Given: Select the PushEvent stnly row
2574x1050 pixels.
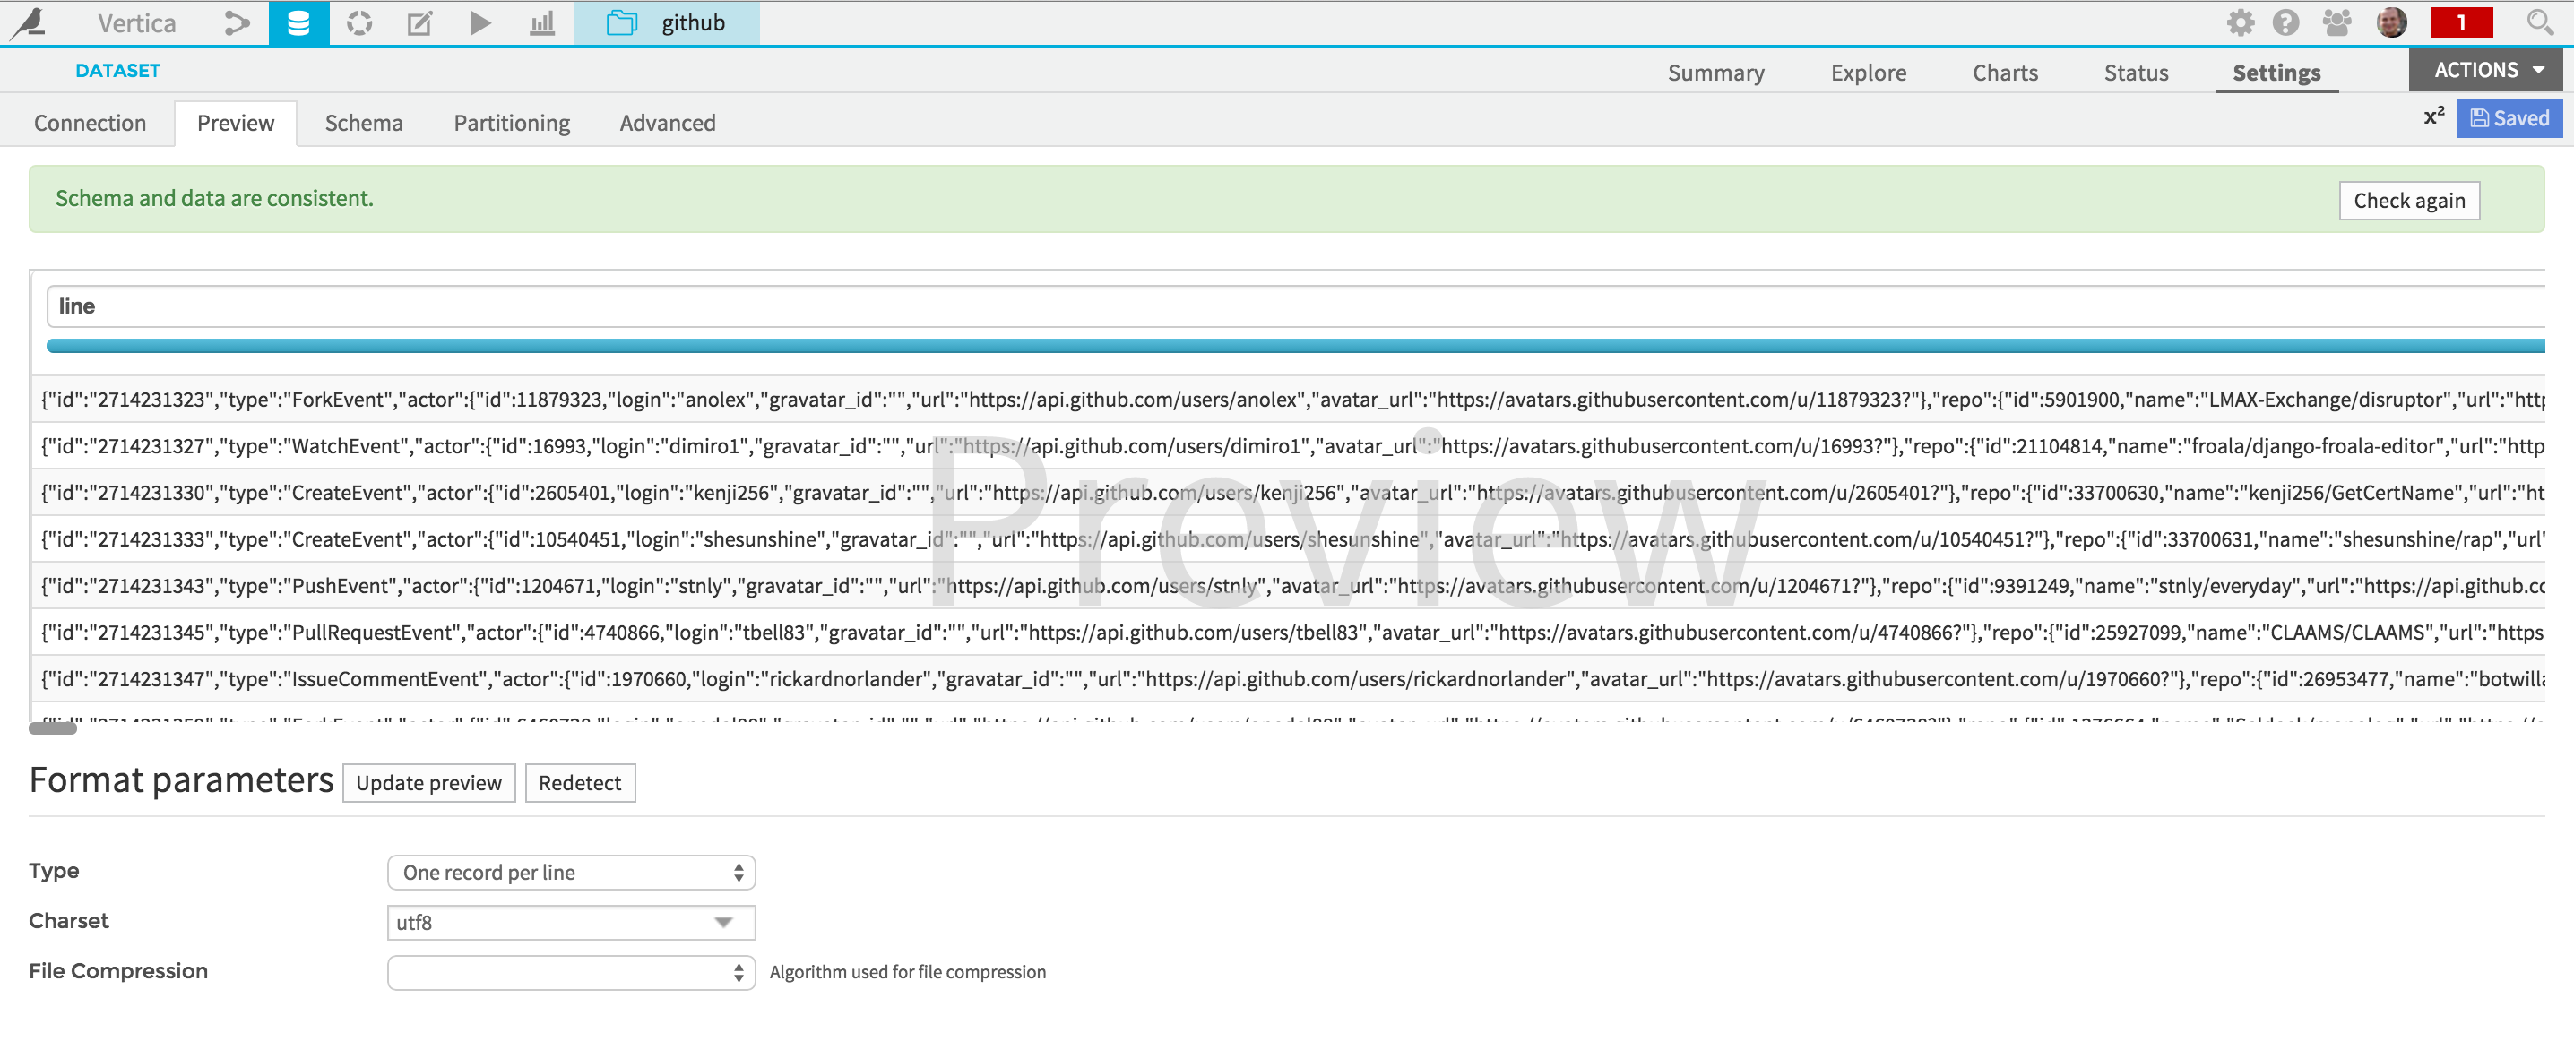Looking at the screenshot, I should point(1288,587).
